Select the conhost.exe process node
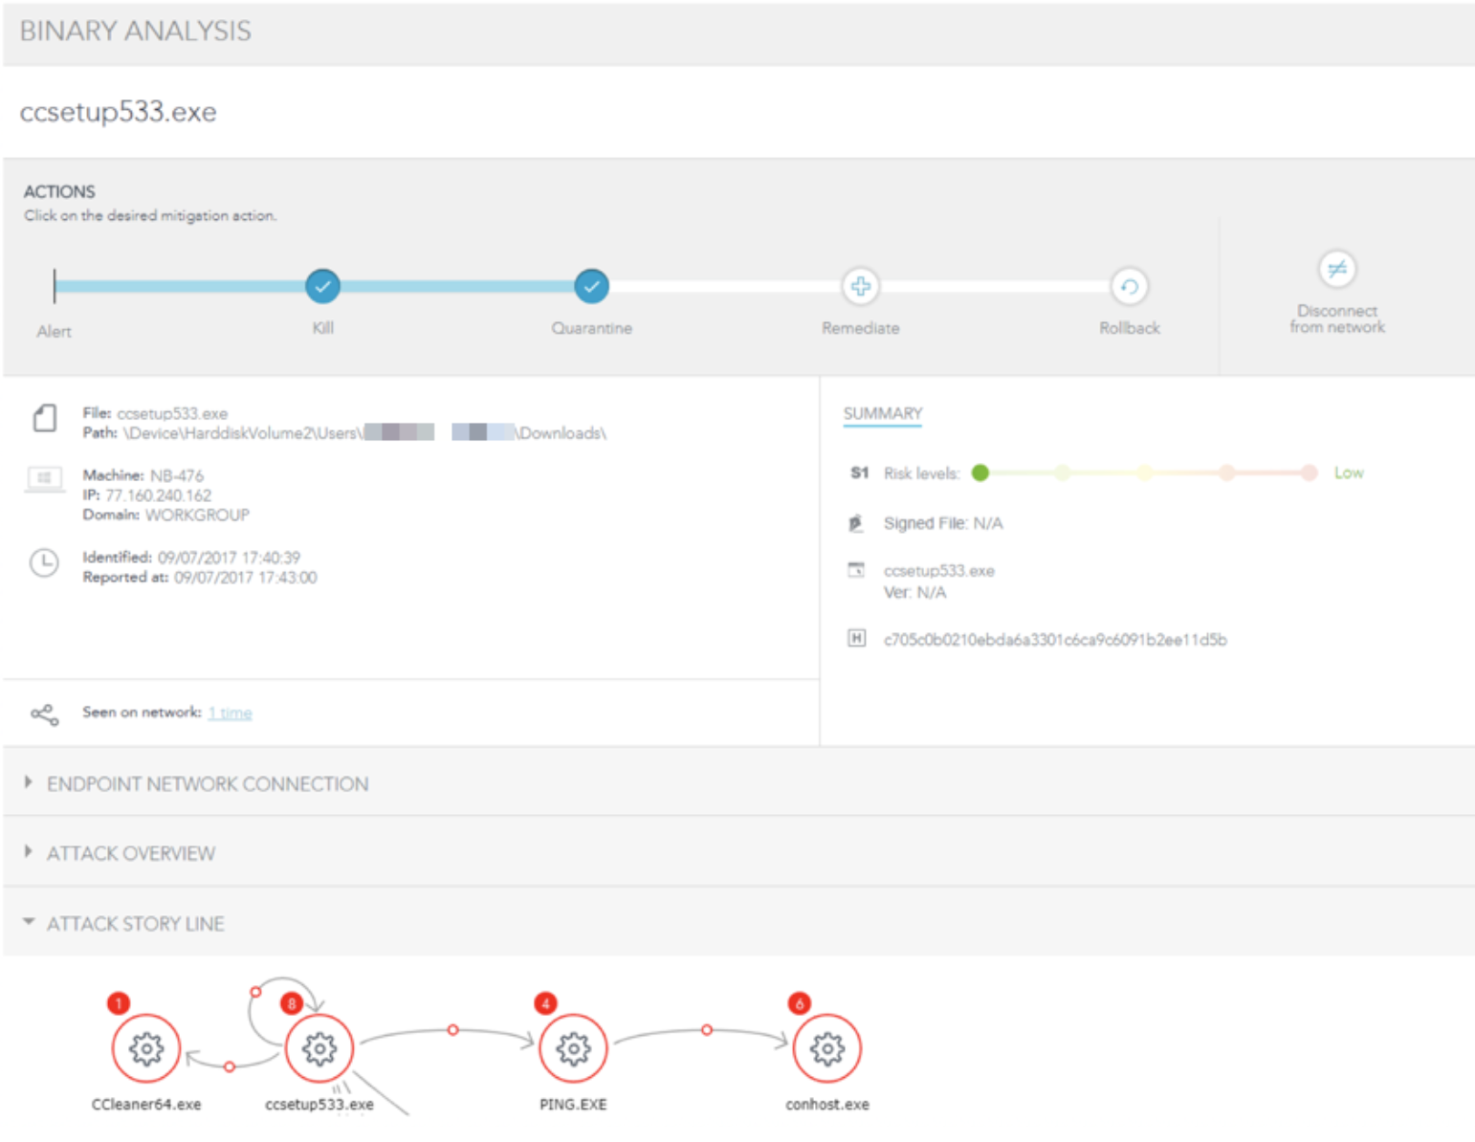Viewport: 1475px width, 1142px height. click(826, 1049)
